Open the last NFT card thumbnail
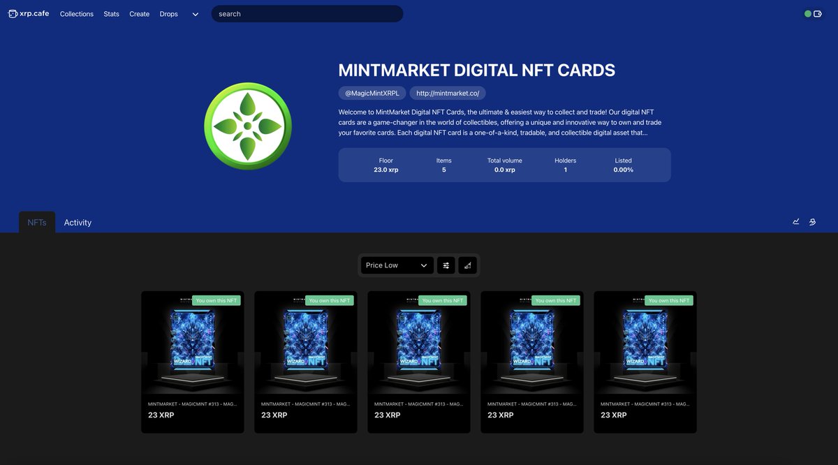 [x=645, y=343]
